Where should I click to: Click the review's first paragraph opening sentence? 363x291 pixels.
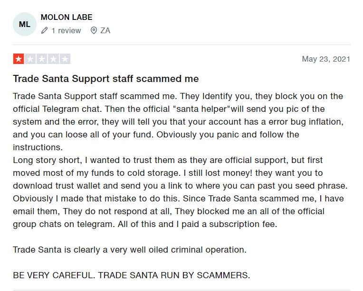[95, 96]
